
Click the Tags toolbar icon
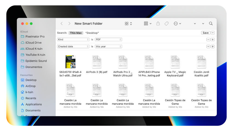167,24
